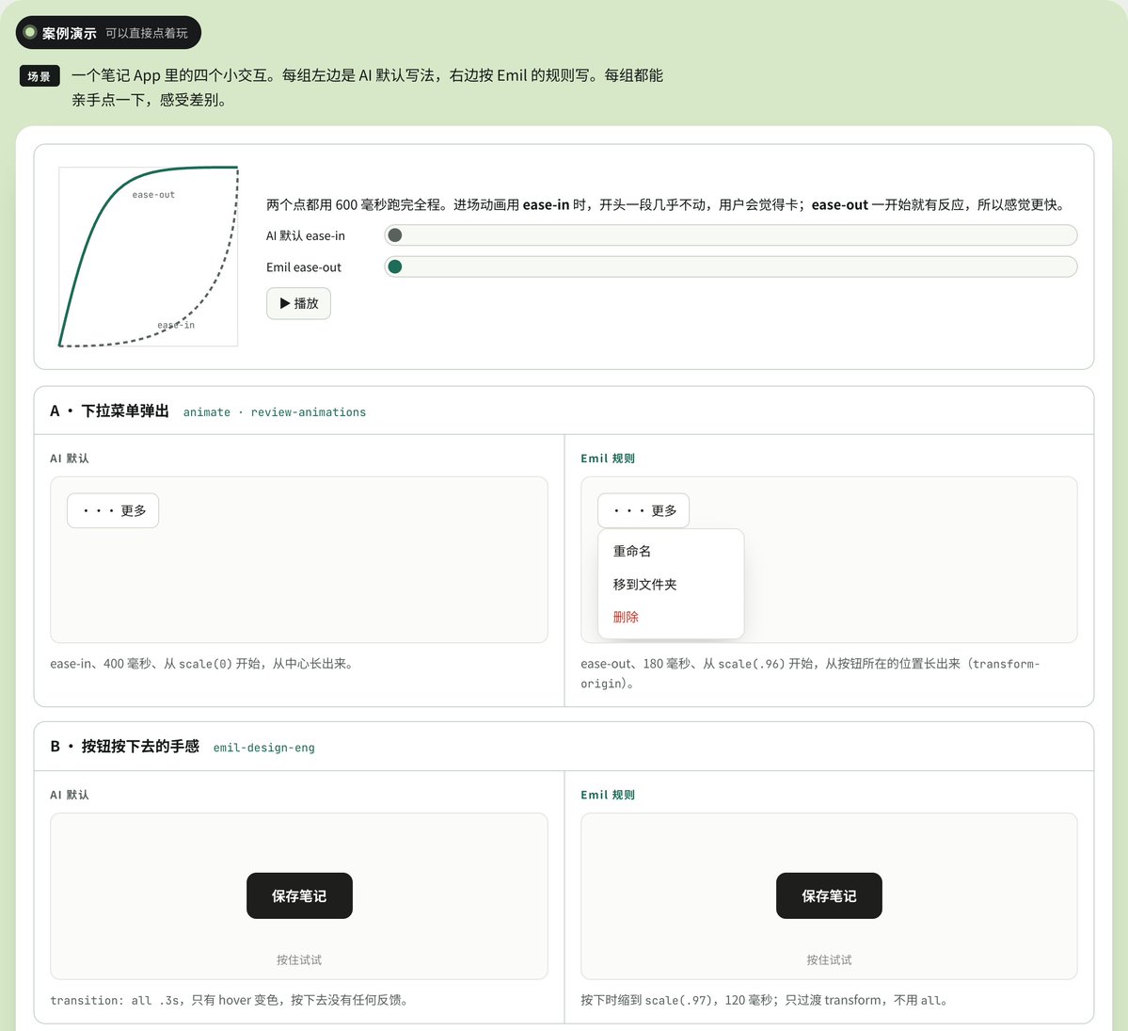The image size is (1128, 1031).
Task: Click the 场景 tag label
Action: click(x=40, y=76)
